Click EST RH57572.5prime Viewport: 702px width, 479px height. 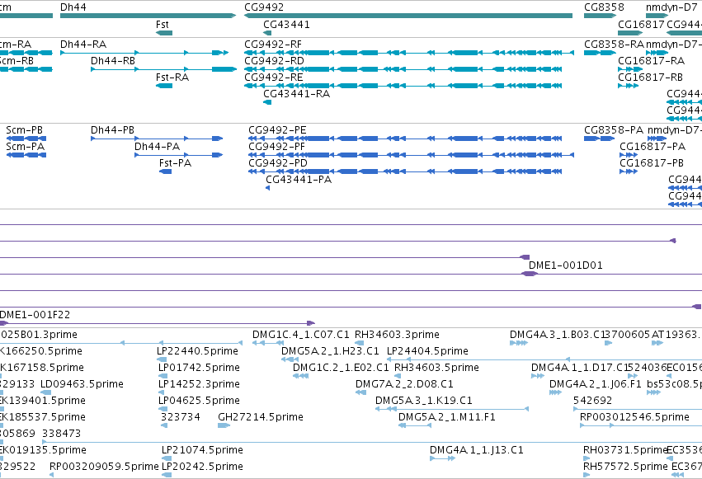point(586,475)
